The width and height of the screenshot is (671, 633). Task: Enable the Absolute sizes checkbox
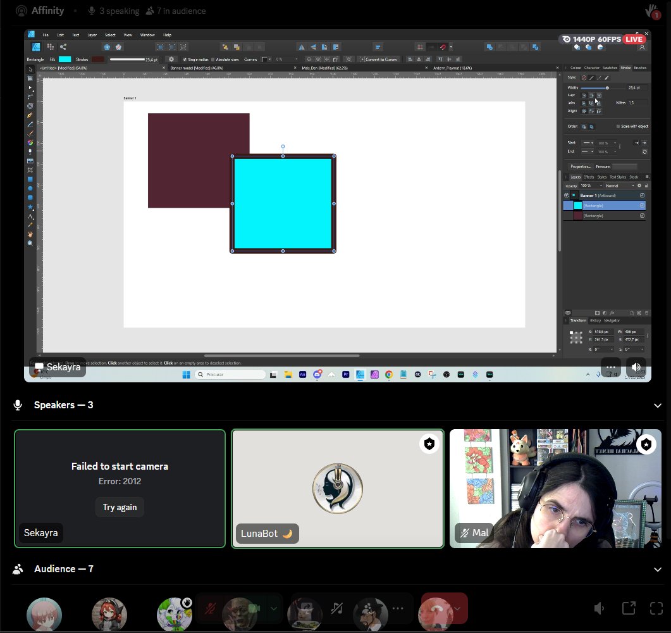[212, 60]
